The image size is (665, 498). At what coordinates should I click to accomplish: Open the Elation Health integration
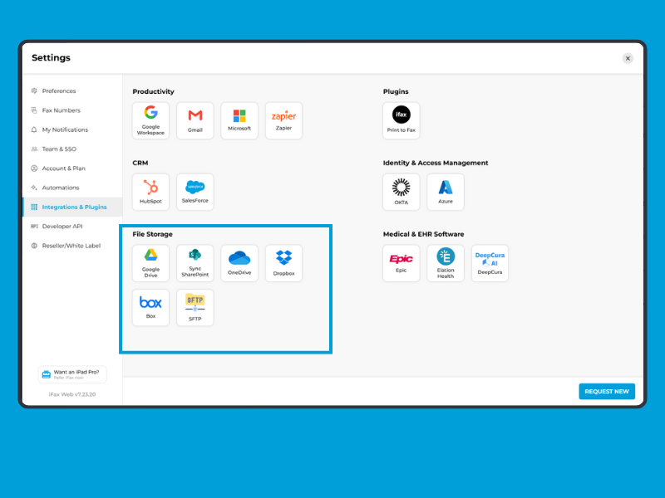pyautogui.click(x=446, y=263)
